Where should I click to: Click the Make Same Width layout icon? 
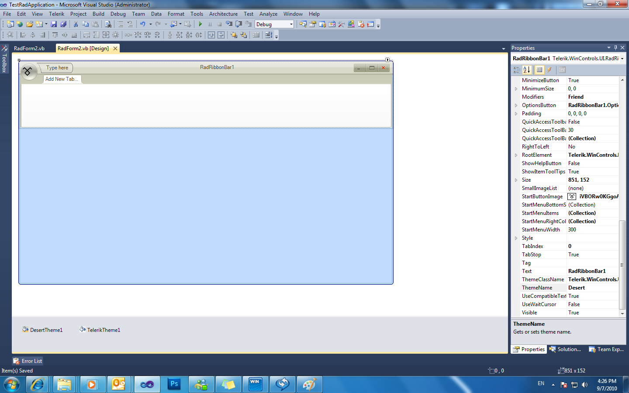(86, 35)
